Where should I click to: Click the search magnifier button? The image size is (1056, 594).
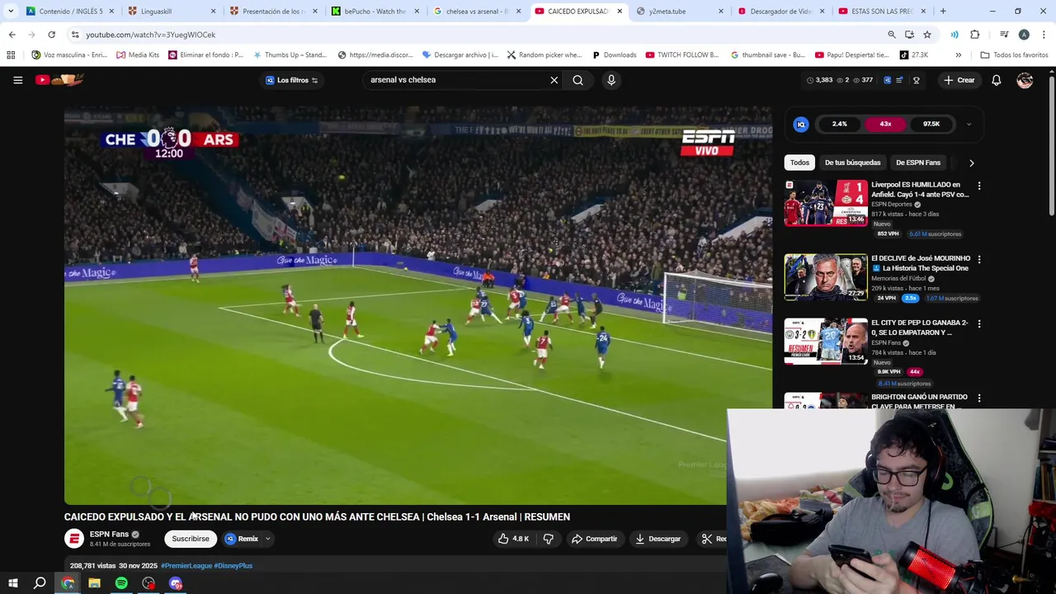tap(577, 80)
